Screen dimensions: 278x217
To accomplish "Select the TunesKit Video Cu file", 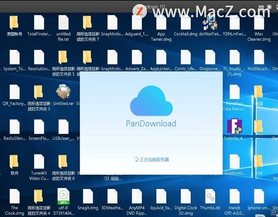I will point(39,161).
